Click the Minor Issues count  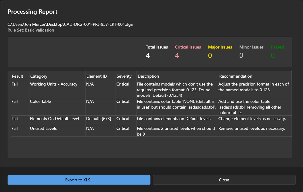[x=241, y=55]
